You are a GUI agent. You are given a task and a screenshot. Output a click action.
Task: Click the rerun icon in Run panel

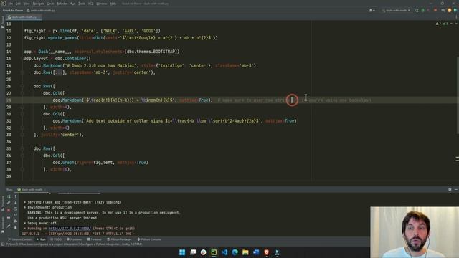tap(9, 196)
